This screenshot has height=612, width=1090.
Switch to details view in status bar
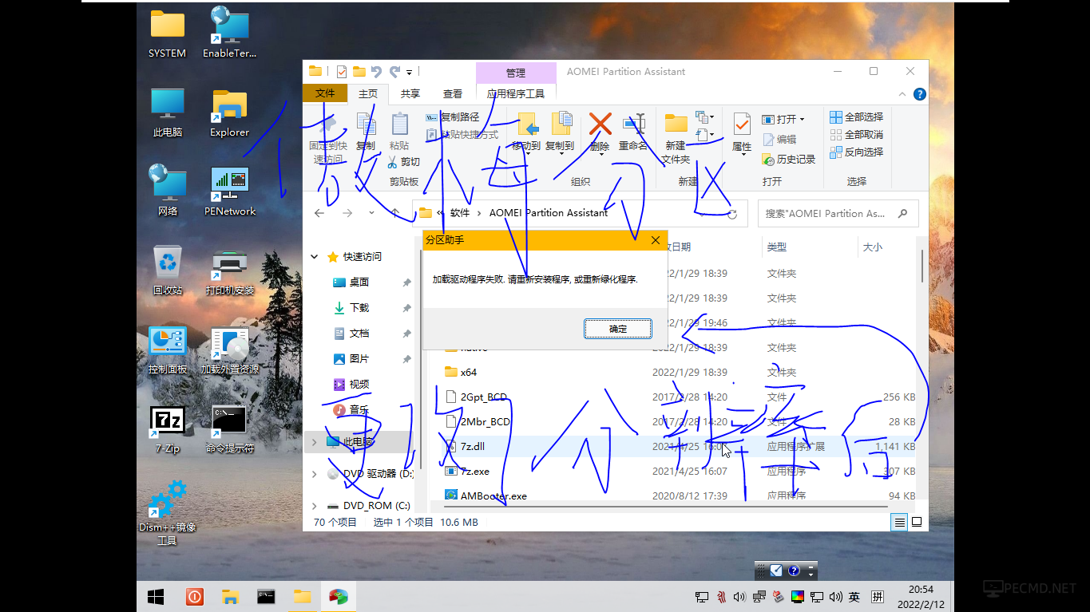pyautogui.click(x=900, y=522)
